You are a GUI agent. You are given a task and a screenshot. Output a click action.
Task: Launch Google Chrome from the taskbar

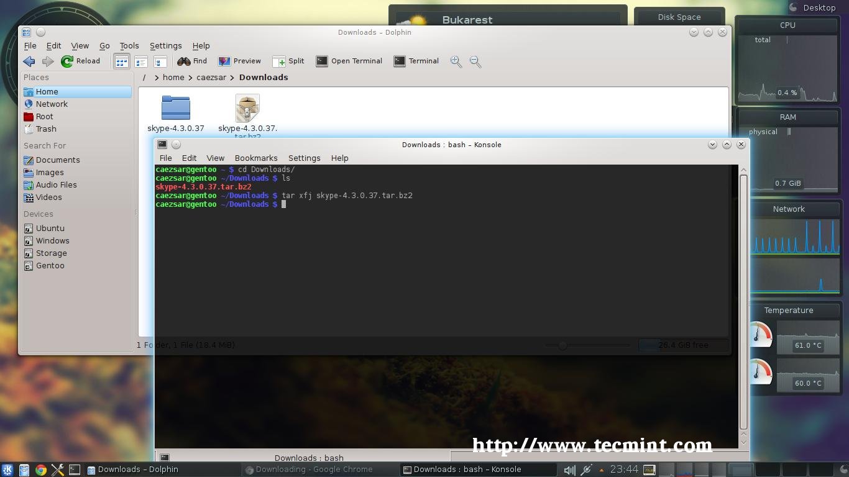click(x=41, y=470)
